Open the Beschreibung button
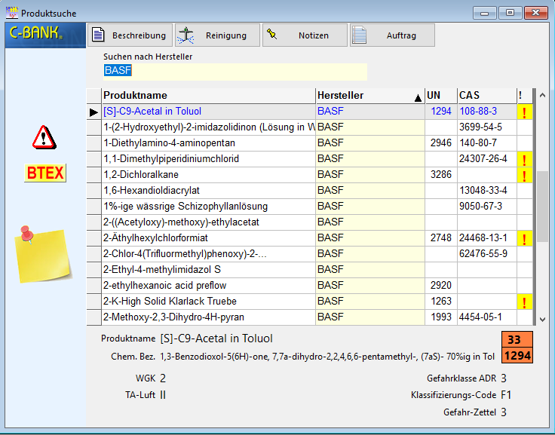 tap(130, 35)
